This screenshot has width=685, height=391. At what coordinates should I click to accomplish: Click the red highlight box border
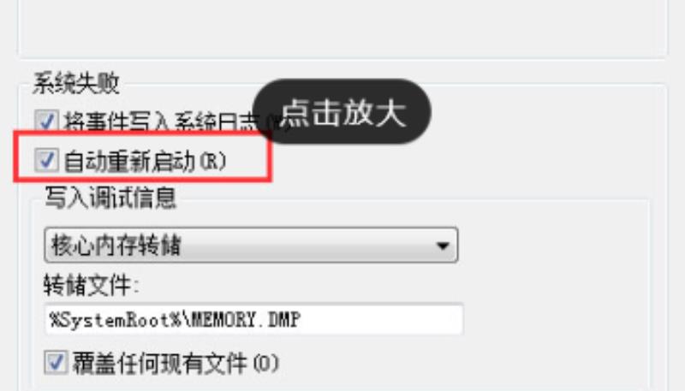point(142,179)
